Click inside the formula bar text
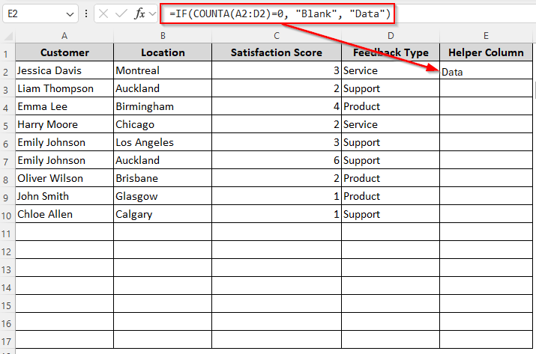Screen dimensions: 536x354 point(280,13)
